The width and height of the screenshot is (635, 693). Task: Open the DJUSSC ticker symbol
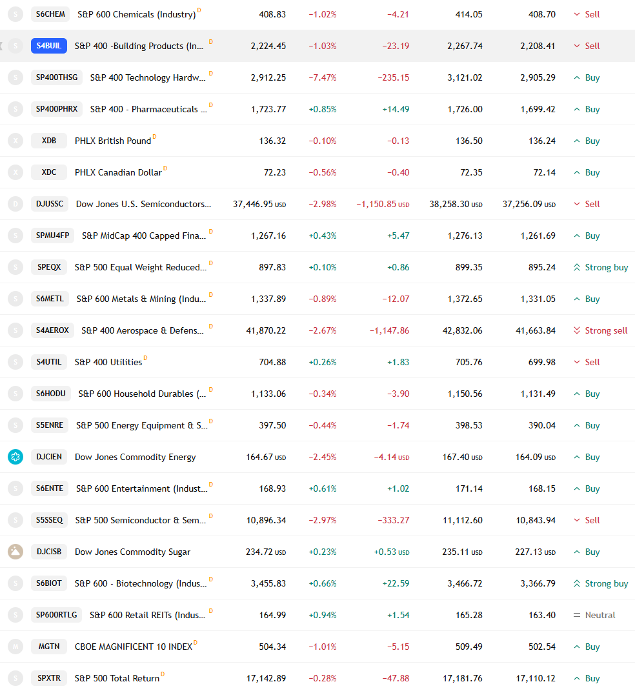(x=50, y=204)
